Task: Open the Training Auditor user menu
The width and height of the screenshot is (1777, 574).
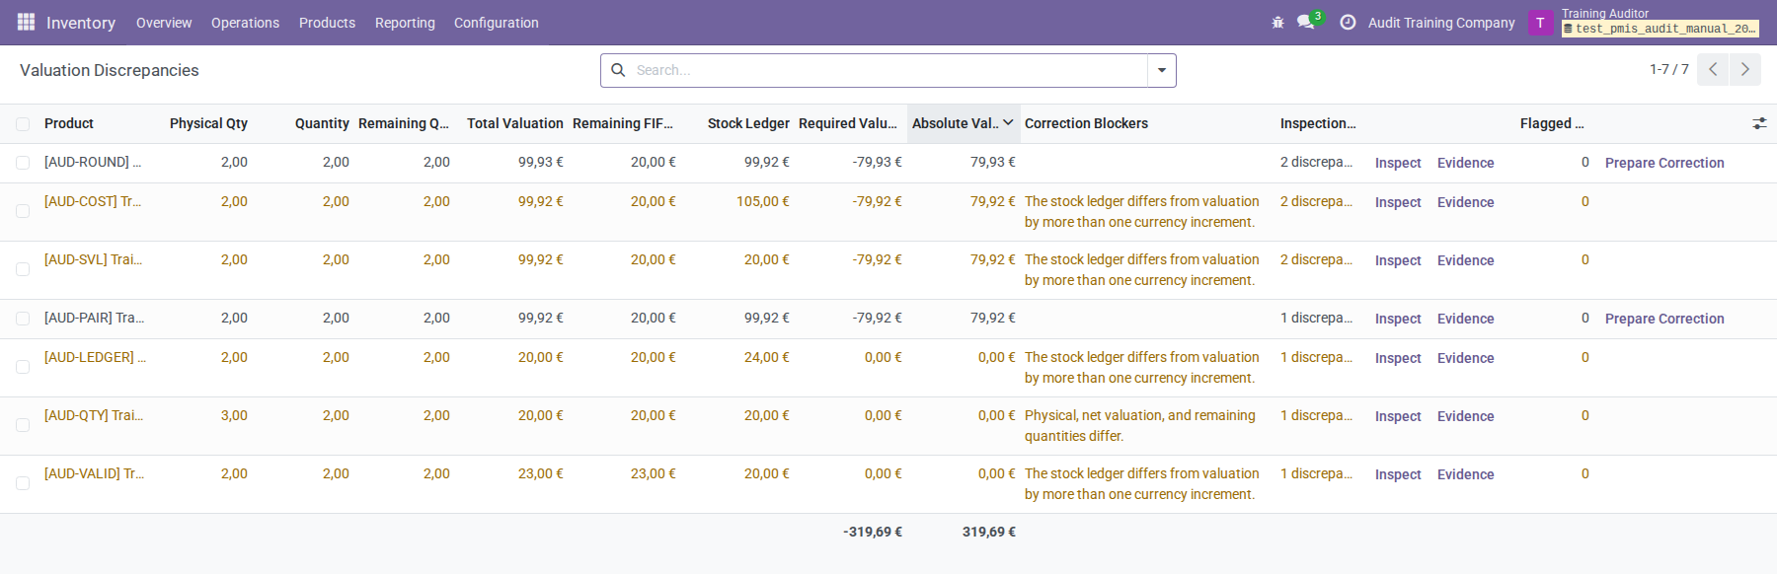Action: click(x=1661, y=22)
